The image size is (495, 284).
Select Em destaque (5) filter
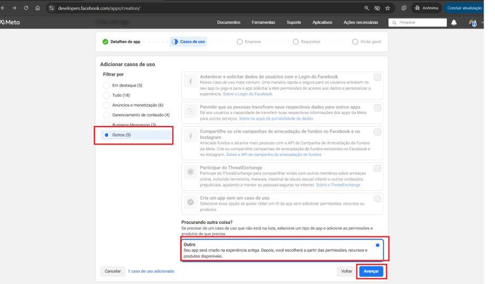click(106, 85)
